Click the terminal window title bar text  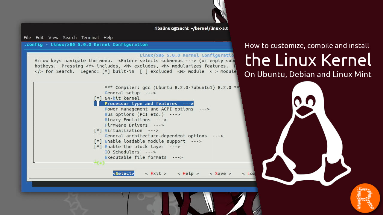(191, 28)
